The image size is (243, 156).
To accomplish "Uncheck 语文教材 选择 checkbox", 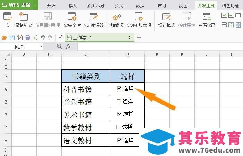I will coord(119,140).
